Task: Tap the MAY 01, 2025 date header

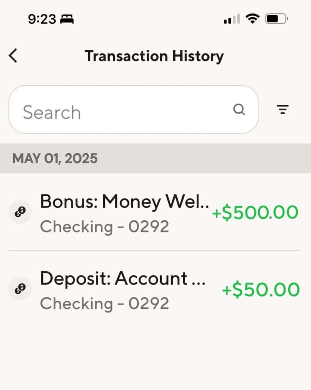Action: [55, 158]
